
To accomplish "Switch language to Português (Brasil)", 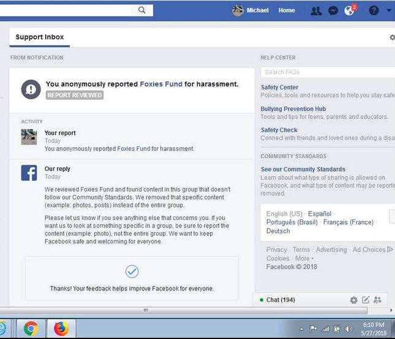I will (292, 222).
